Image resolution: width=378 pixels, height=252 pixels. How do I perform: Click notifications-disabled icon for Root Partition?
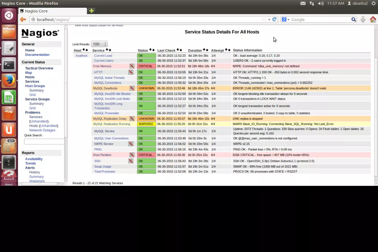click(x=132, y=155)
